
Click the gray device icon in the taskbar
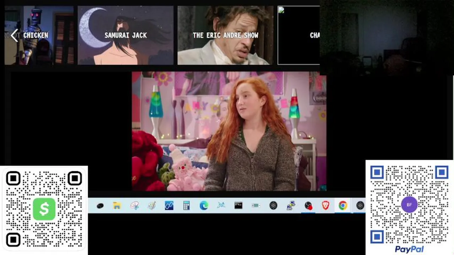[x=256, y=205]
